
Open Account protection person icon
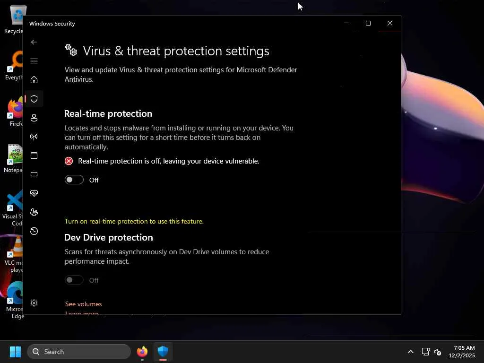coord(34,118)
